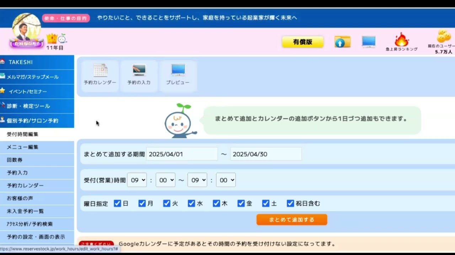The height and width of the screenshot is (255, 455).
Task: Toggle the 土 weekday checkbox
Action: [266, 203]
